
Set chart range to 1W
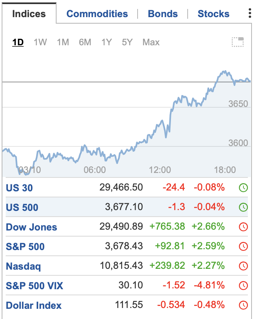(40, 42)
